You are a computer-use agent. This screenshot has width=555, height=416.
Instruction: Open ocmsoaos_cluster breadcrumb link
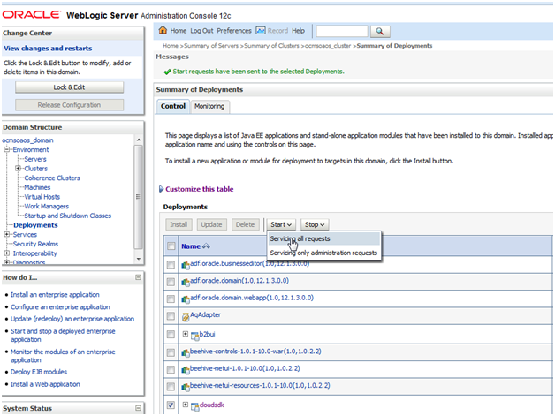[x=328, y=46]
